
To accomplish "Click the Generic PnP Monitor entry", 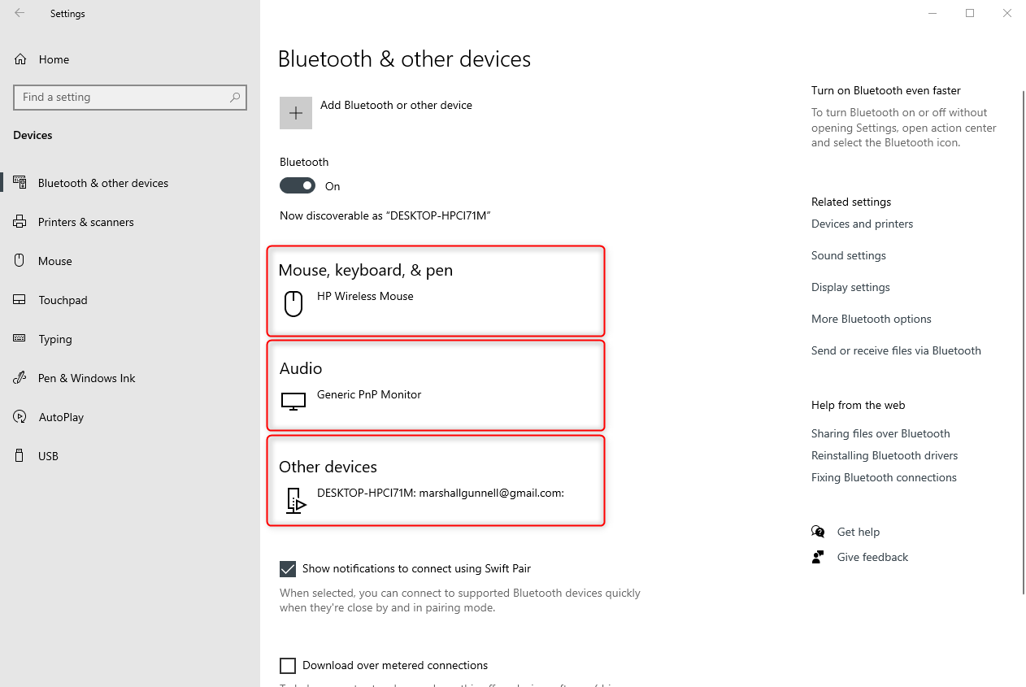I will point(368,394).
